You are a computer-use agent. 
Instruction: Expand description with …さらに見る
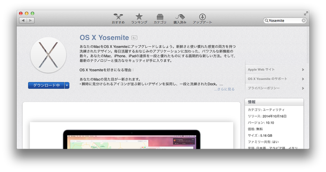click(x=224, y=89)
